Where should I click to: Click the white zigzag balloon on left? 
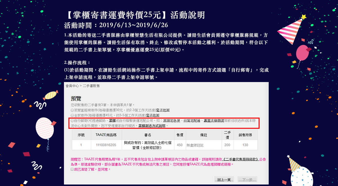click(45, 128)
